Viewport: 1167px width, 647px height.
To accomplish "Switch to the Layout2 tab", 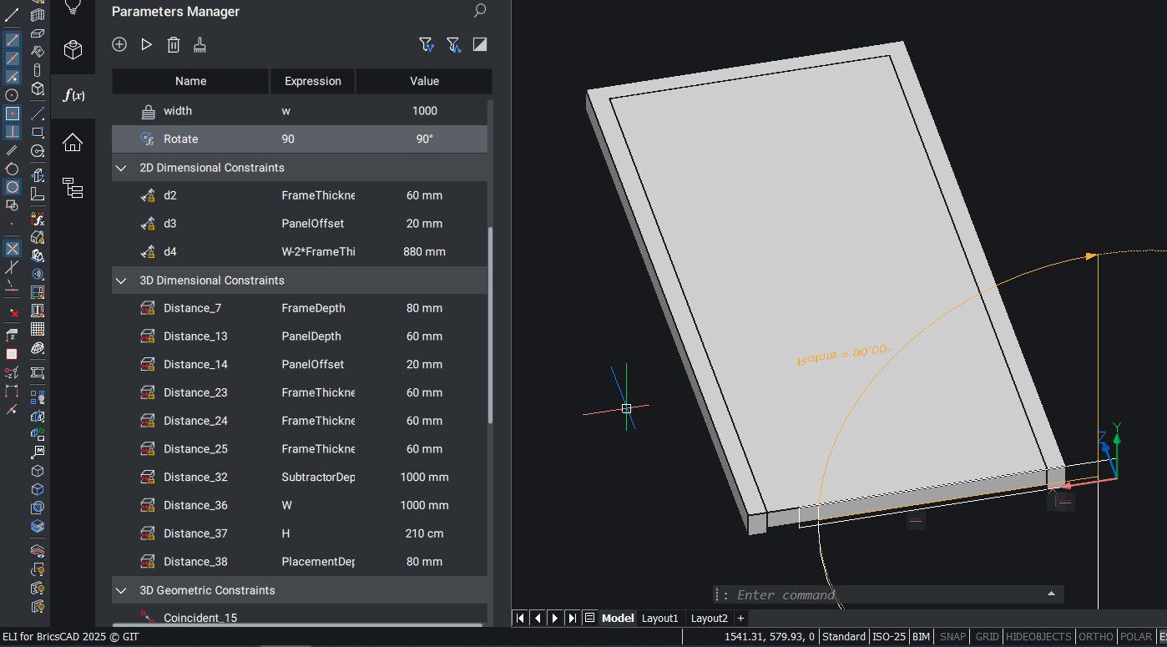I will pos(709,619).
